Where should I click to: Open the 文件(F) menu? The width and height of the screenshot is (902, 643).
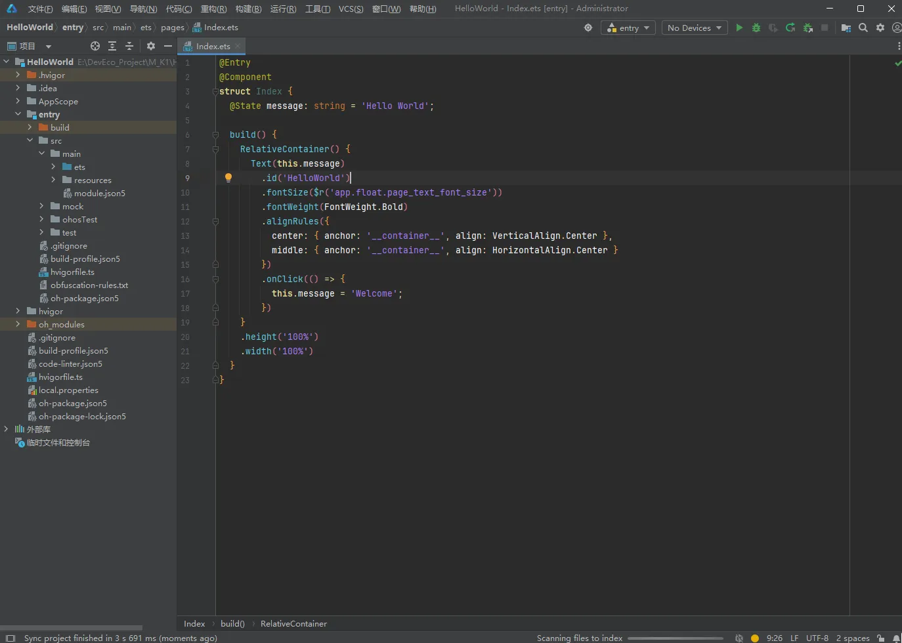40,9
